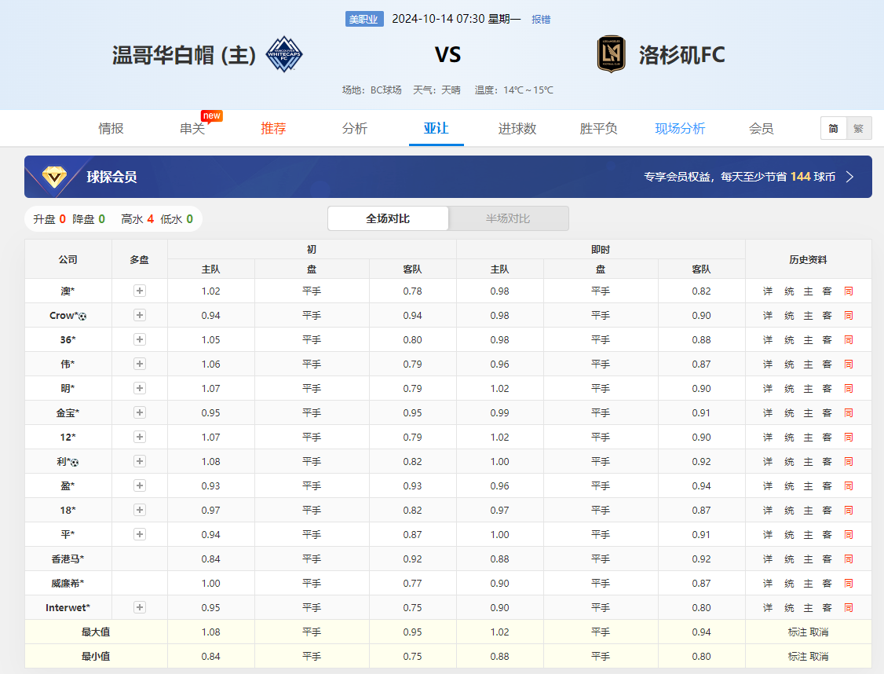The width and height of the screenshot is (884, 674).
Task: Click the 报错 report error link
Action: coord(541,19)
